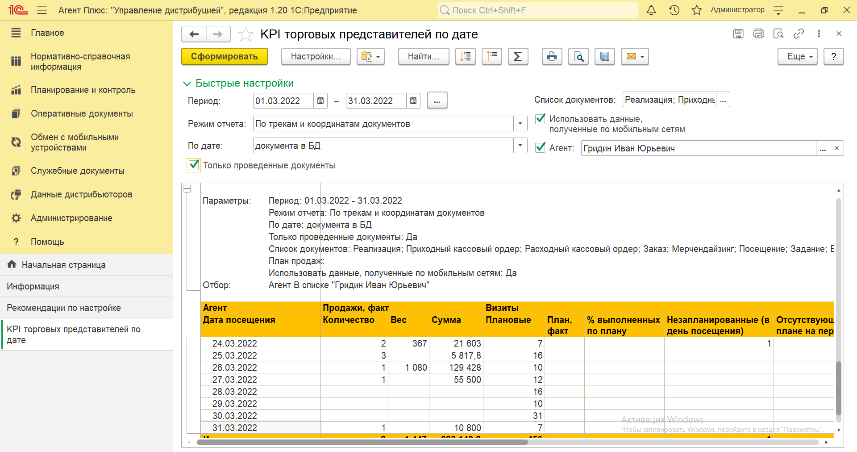Get link with chain icon
Screen dimensions: 857x452
(799, 33)
